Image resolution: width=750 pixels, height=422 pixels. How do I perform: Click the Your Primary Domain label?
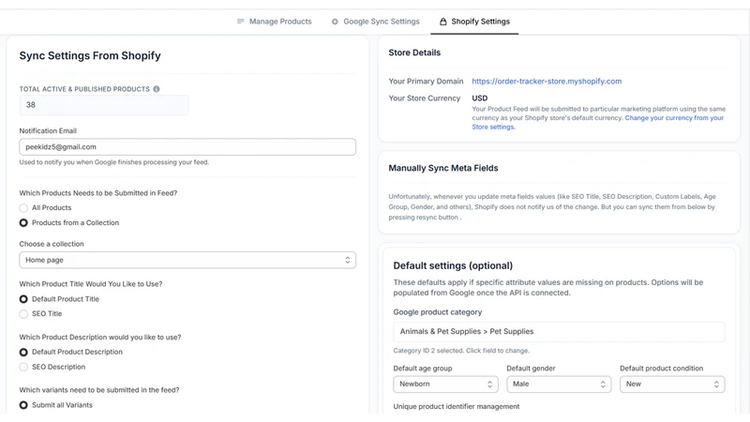point(426,82)
